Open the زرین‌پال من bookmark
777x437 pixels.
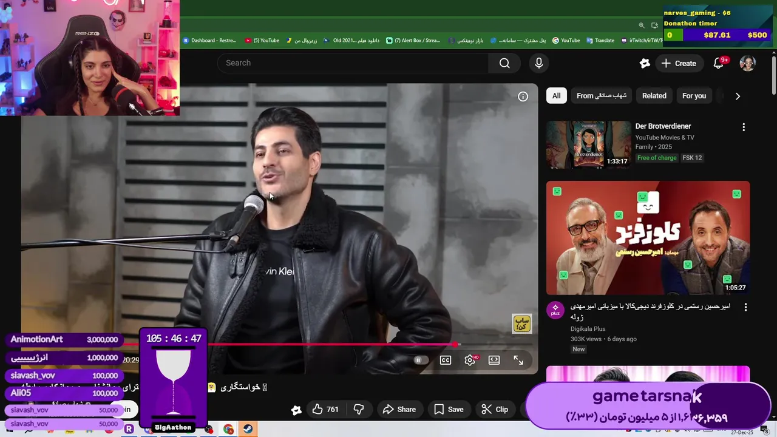coord(302,41)
